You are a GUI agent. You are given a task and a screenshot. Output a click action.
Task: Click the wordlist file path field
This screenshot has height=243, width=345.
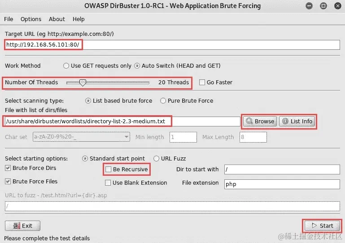(x=122, y=121)
